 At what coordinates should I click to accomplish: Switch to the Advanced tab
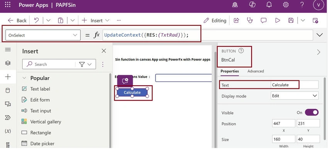coord(255,71)
